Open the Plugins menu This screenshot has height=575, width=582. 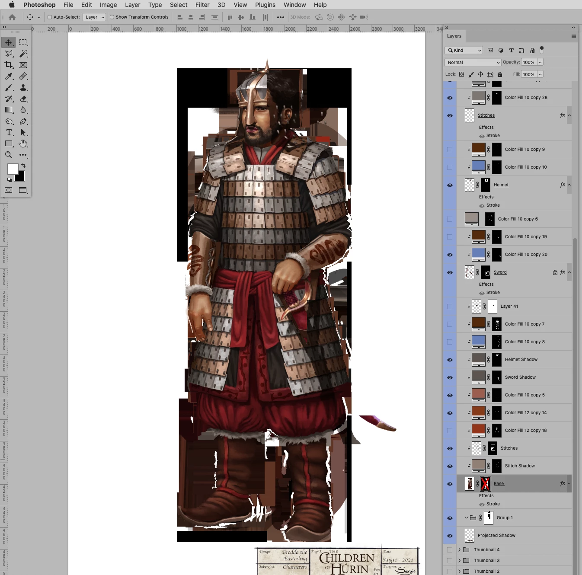(x=265, y=5)
